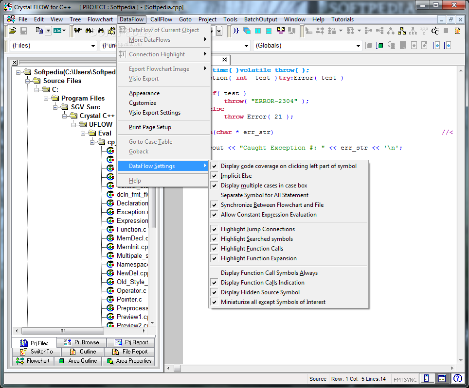Toggle 'Highlight Searched symbols'
This screenshot has width=469, height=388.
[x=289, y=239]
